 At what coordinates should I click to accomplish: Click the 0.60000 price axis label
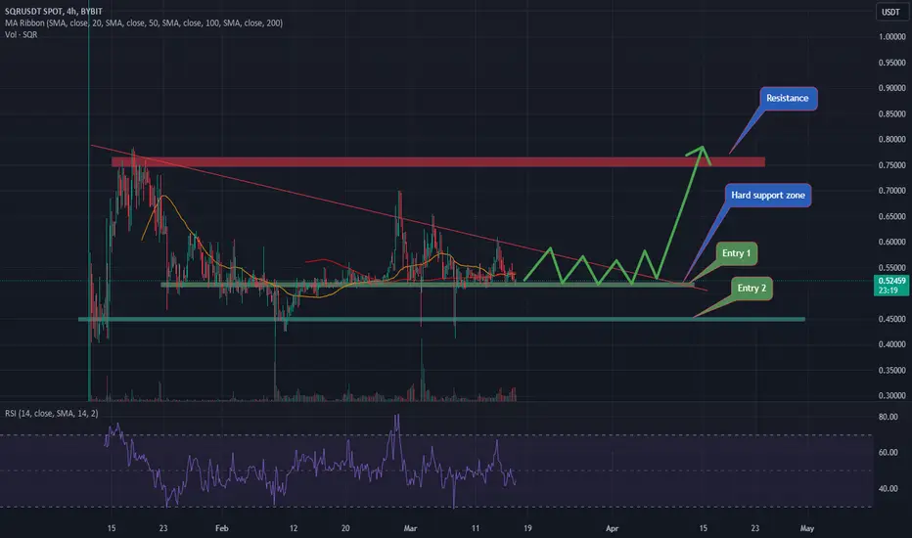click(x=891, y=242)
